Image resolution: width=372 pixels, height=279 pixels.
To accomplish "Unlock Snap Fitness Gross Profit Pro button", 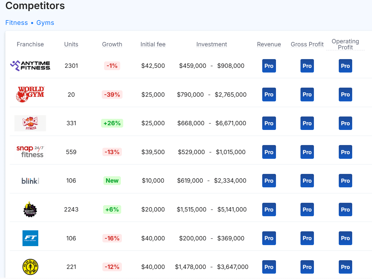I will 307,152.
